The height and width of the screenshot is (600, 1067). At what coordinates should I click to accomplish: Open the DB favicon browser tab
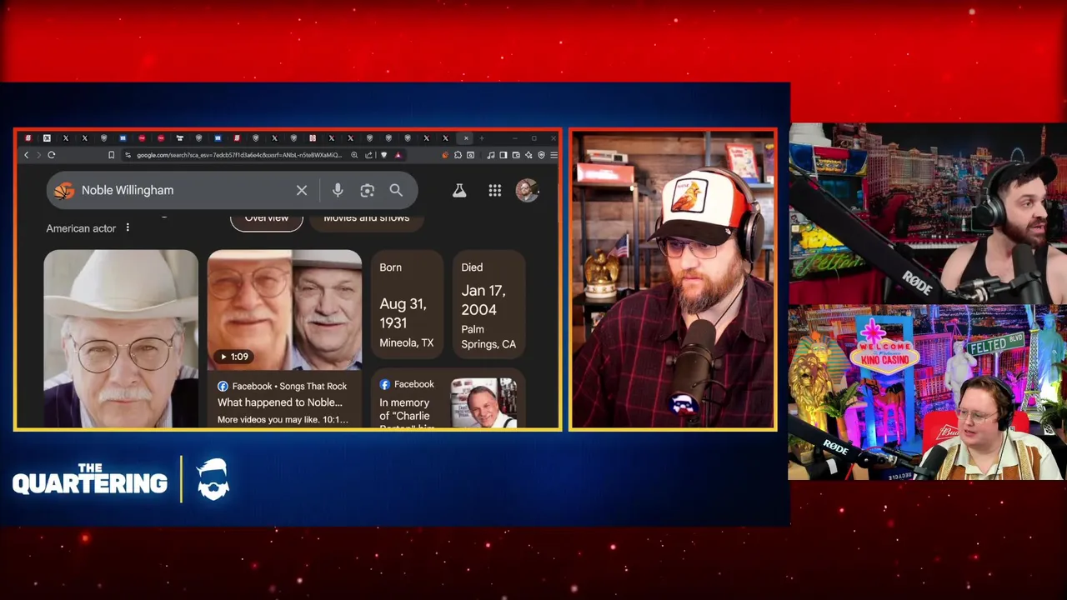313,138
